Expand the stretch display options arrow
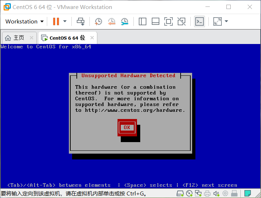This screenshot has width=261, height=198. (x=226, y=21)
